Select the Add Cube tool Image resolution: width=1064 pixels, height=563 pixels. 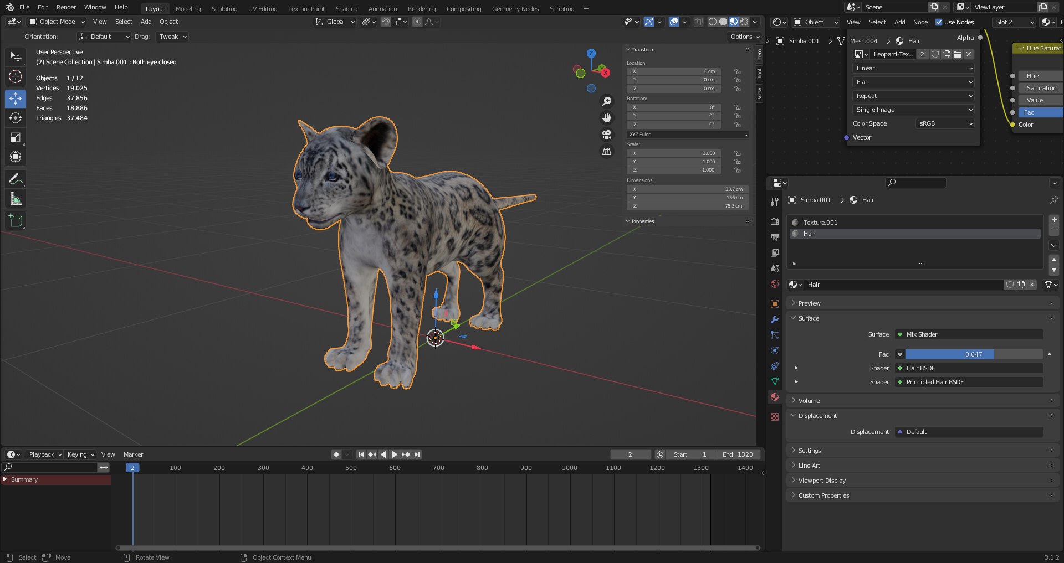[x=16, y=220]
